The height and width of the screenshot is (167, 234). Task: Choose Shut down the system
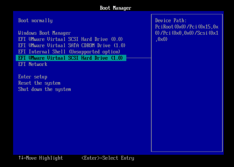pos(44,89)
